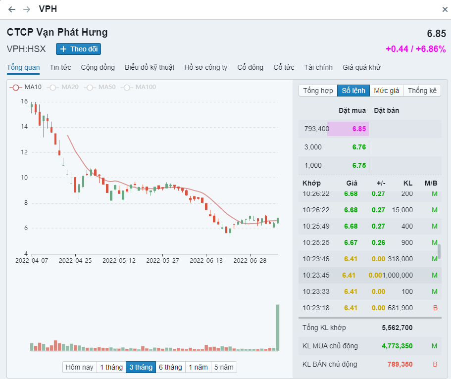The height and width of the screenshot is (379, 451).
Task: Open the Tài chính tab
Action: (318, 67)
